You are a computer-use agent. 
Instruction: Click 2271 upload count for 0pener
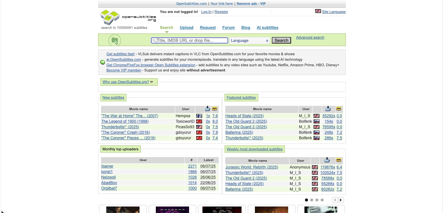(192, 166)
